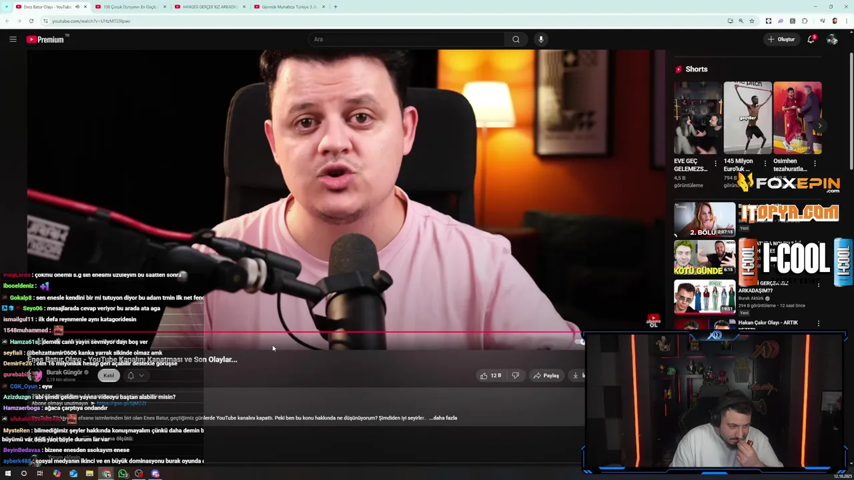Image resolution: width=854 pixels, height=480 pixels.
Task: Seek using the red video progress bar
Action: [304, 332]
